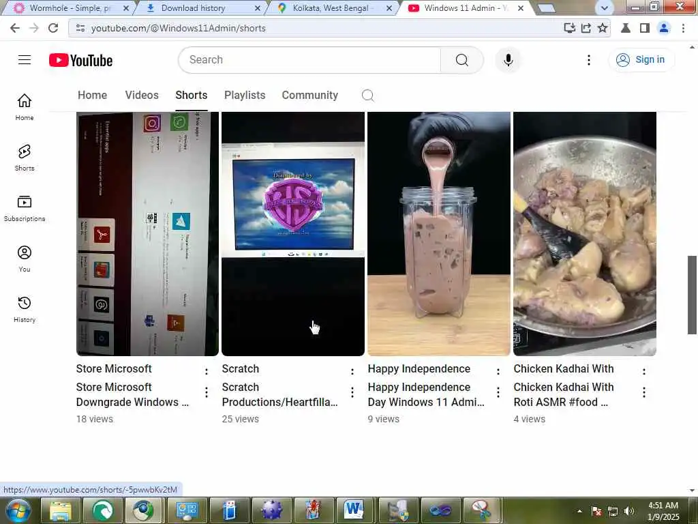Screen dimensions: 698x524
Task: Click the install app icon in the address bar
Action: coord(569,28)
